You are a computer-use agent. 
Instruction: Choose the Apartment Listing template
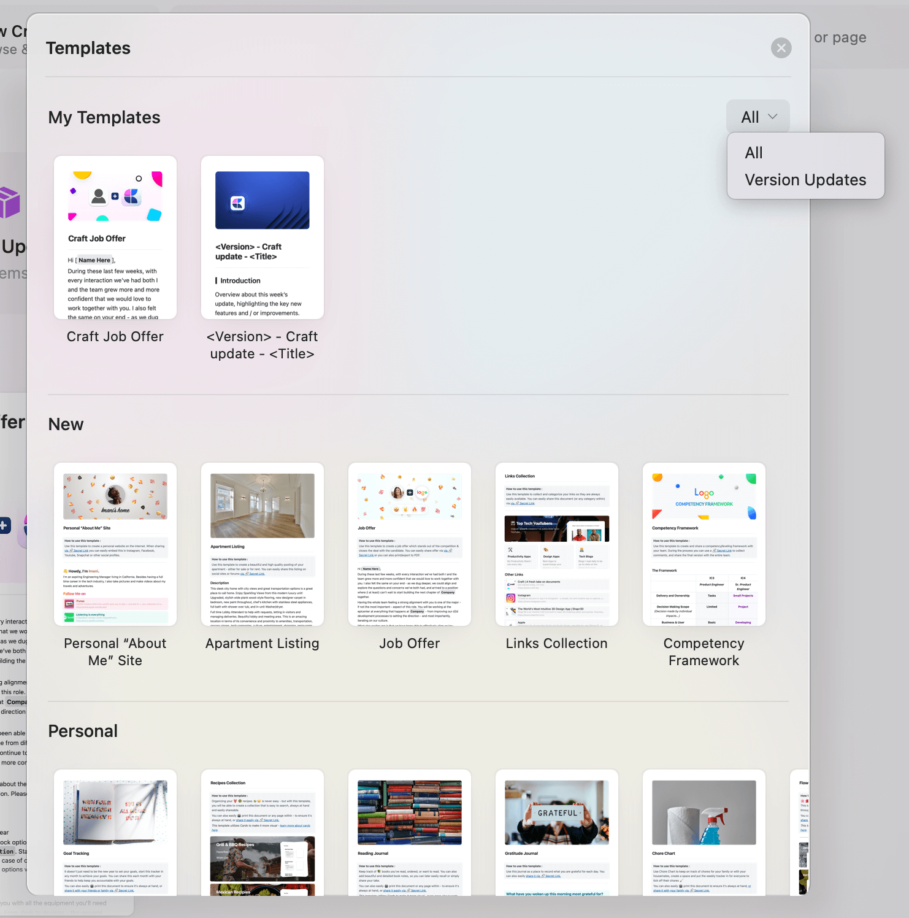coord(262,544)
